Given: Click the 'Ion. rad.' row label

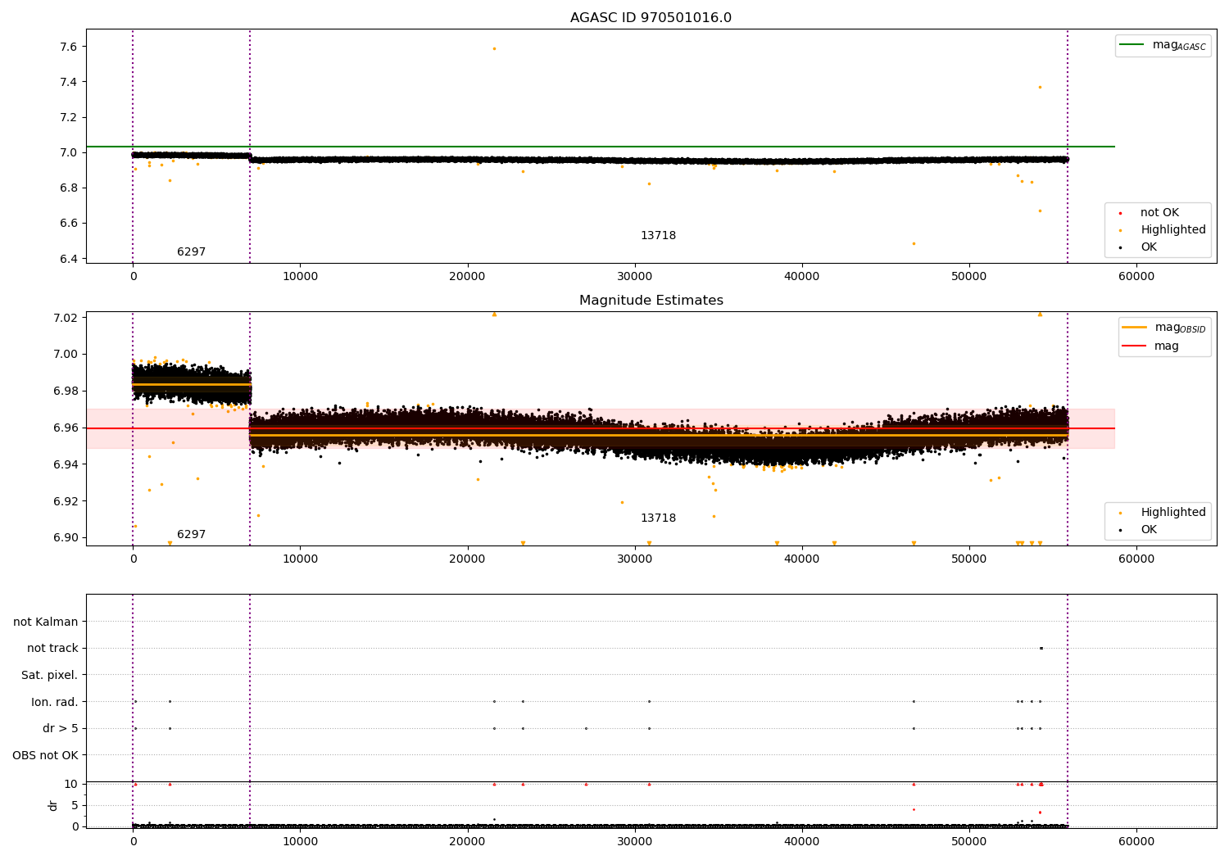Looking at the screenshot, I should pyautogui.click(x=55, y=702).
